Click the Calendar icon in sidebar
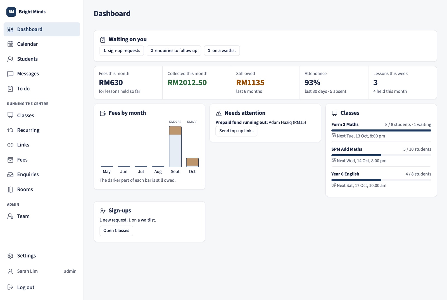This screenshot has height=300, width=447. tap(10, 44)
